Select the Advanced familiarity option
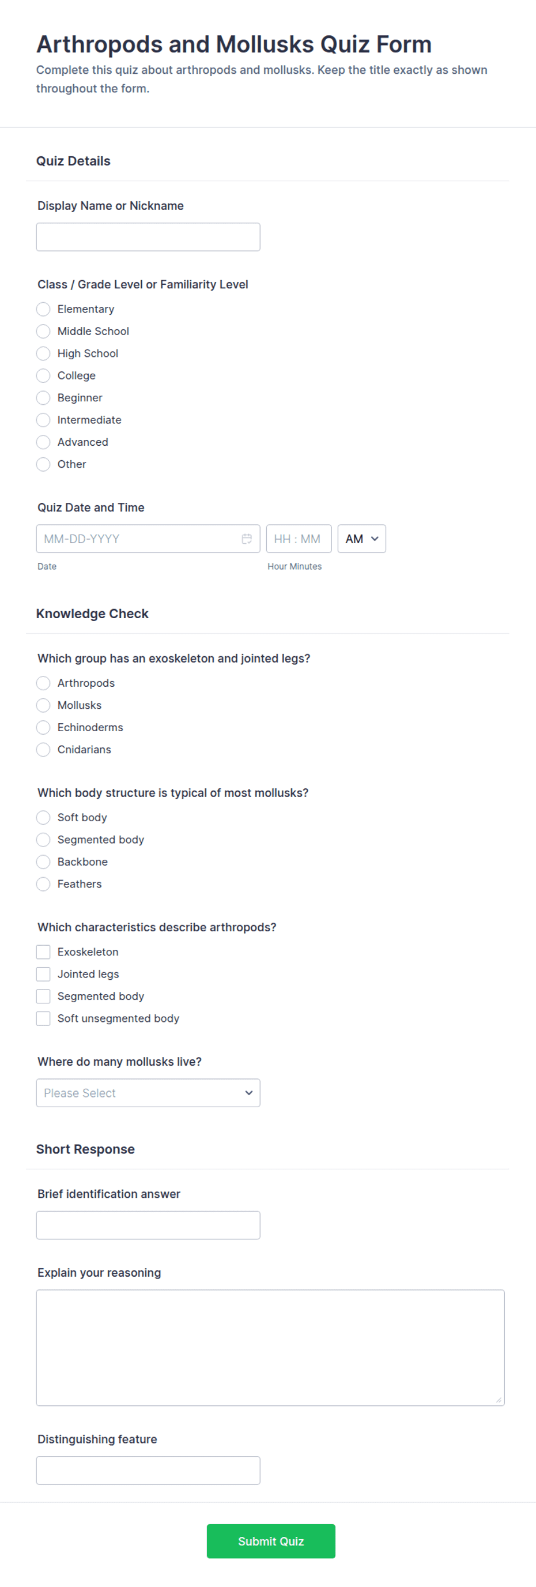The image size is (536, 1587). 43,442
